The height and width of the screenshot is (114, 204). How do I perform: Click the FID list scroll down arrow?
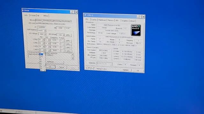tap(45, 70)
